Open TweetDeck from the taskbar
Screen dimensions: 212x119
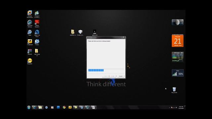(70, 107)
